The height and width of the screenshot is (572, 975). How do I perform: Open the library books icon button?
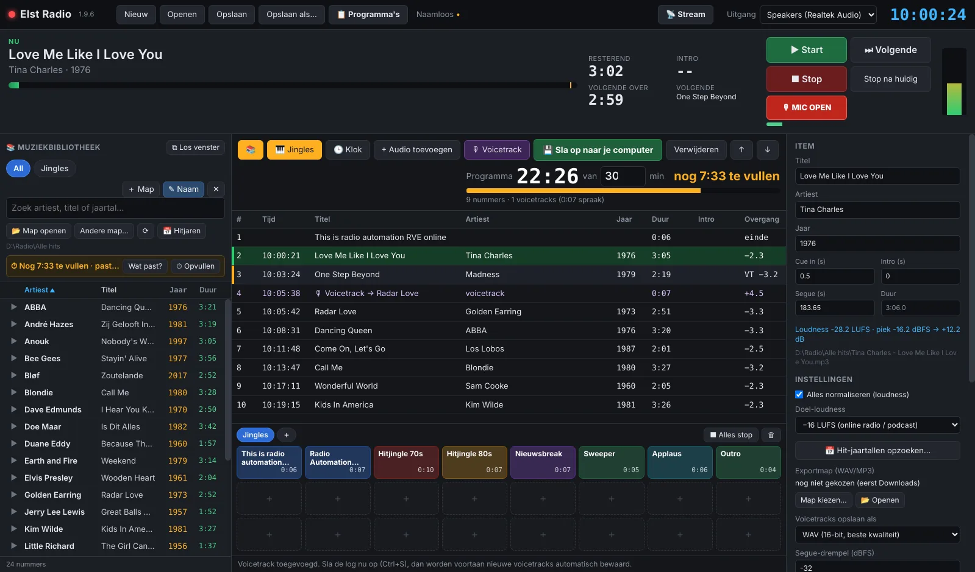pyautogui.click(x=251, y=150)
